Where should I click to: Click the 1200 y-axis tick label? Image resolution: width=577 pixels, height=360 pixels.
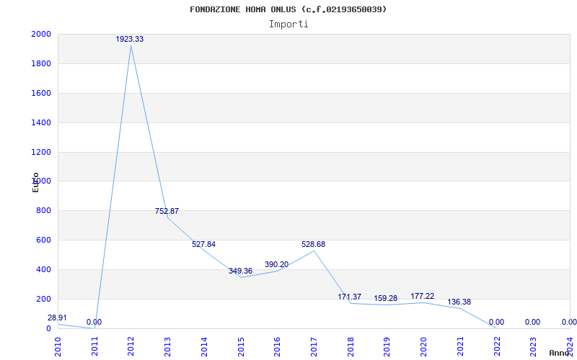tap(41, 152)
